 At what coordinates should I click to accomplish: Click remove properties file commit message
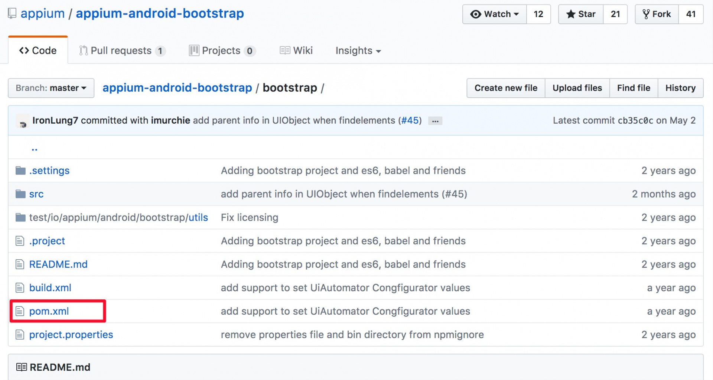coord(352,335)
